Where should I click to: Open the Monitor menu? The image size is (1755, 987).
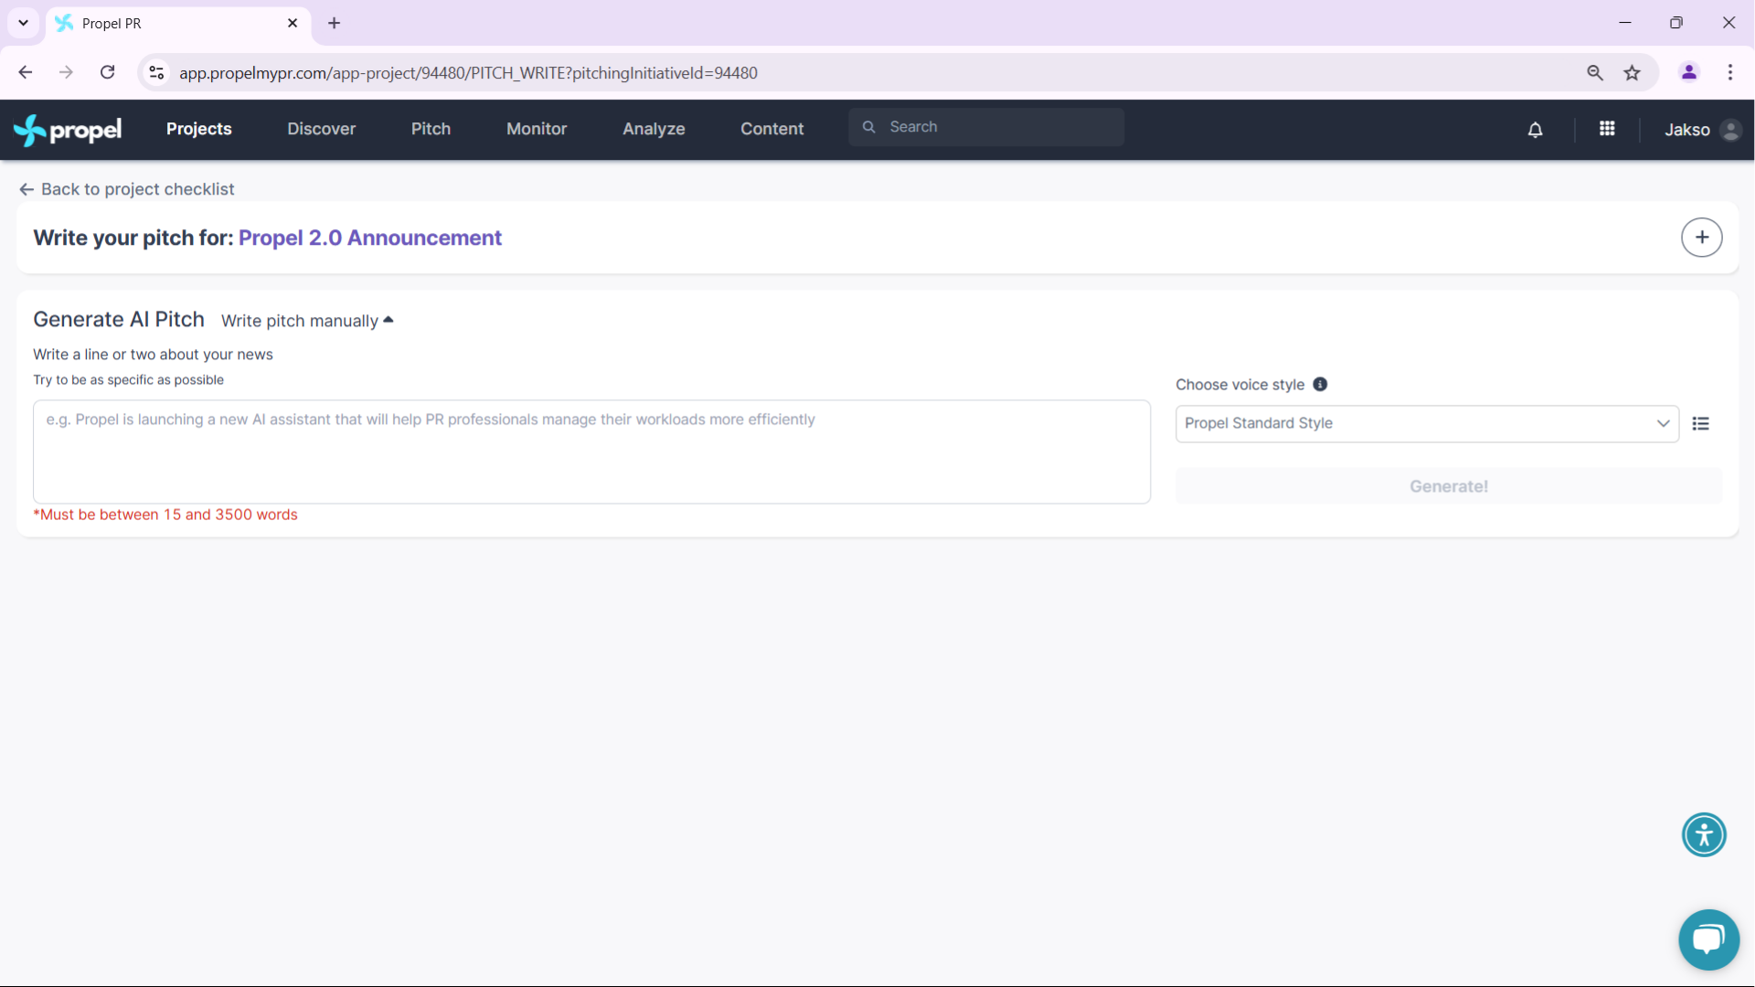pos(537,130)
